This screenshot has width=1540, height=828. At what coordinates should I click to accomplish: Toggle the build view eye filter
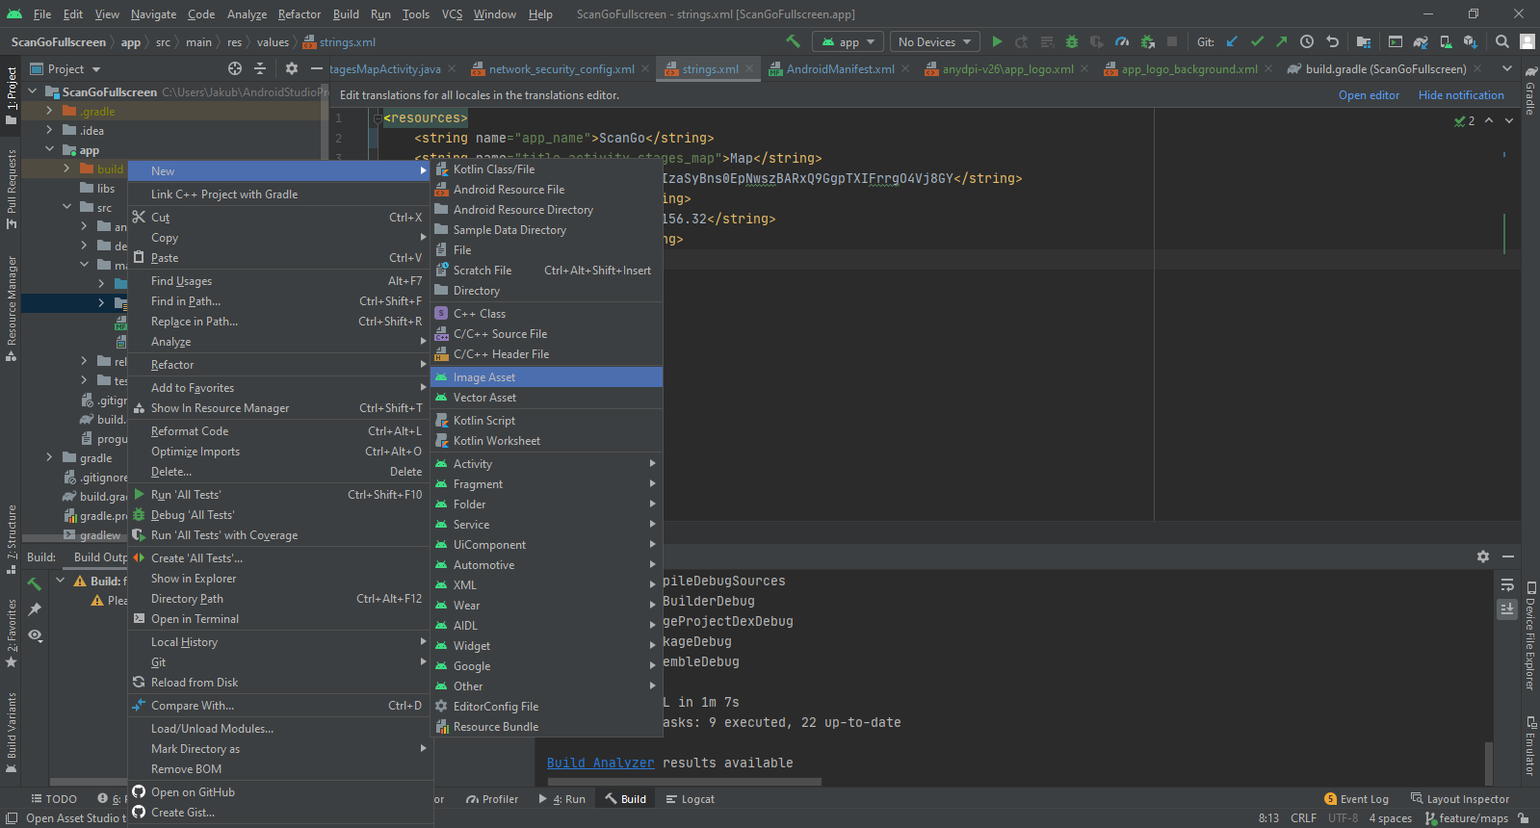click(35, 634)
